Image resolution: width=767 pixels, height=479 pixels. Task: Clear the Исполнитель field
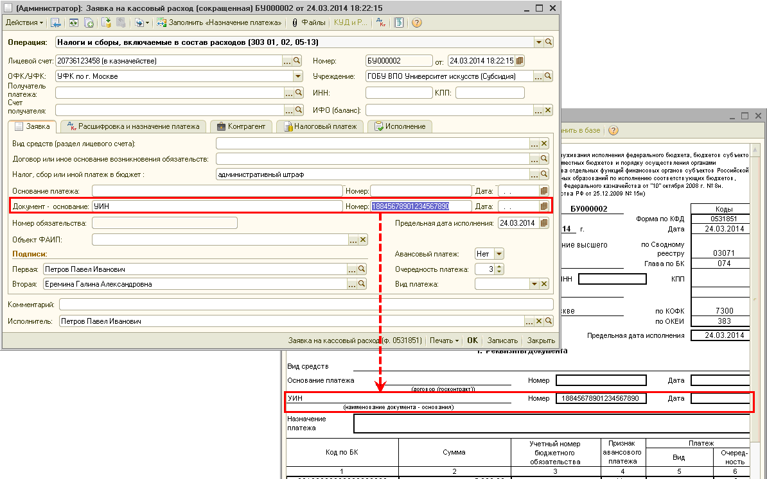538,321
